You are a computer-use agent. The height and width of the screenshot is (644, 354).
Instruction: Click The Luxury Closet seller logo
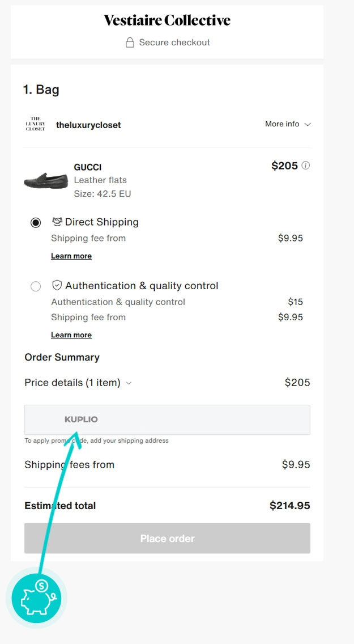tap(35, 124)
